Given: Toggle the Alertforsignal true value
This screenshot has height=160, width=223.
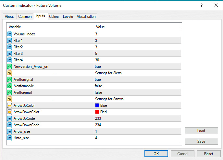Looking at the screenshot, I should [98, 80].
